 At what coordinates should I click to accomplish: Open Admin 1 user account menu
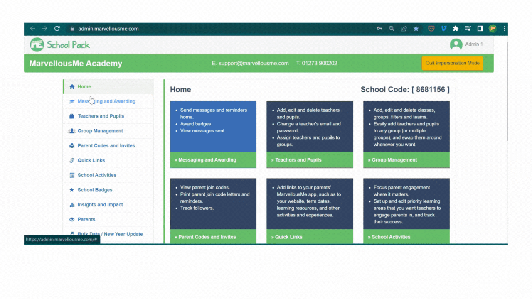pyautogui.click(x=466, y=44)
